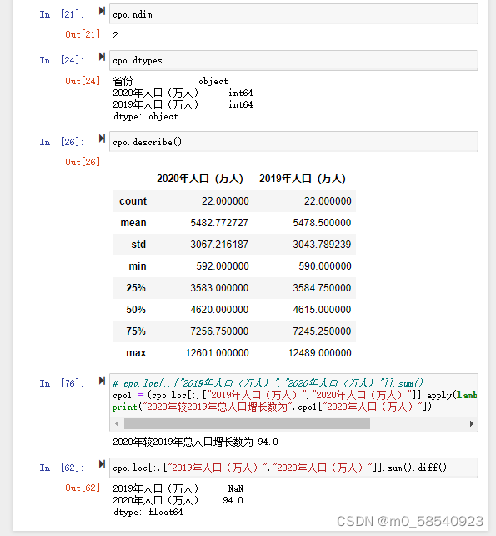The height and width of the screenshot is (536, 496).
Task: Select the Out[21] prompt label
Action: click(85, 34)
